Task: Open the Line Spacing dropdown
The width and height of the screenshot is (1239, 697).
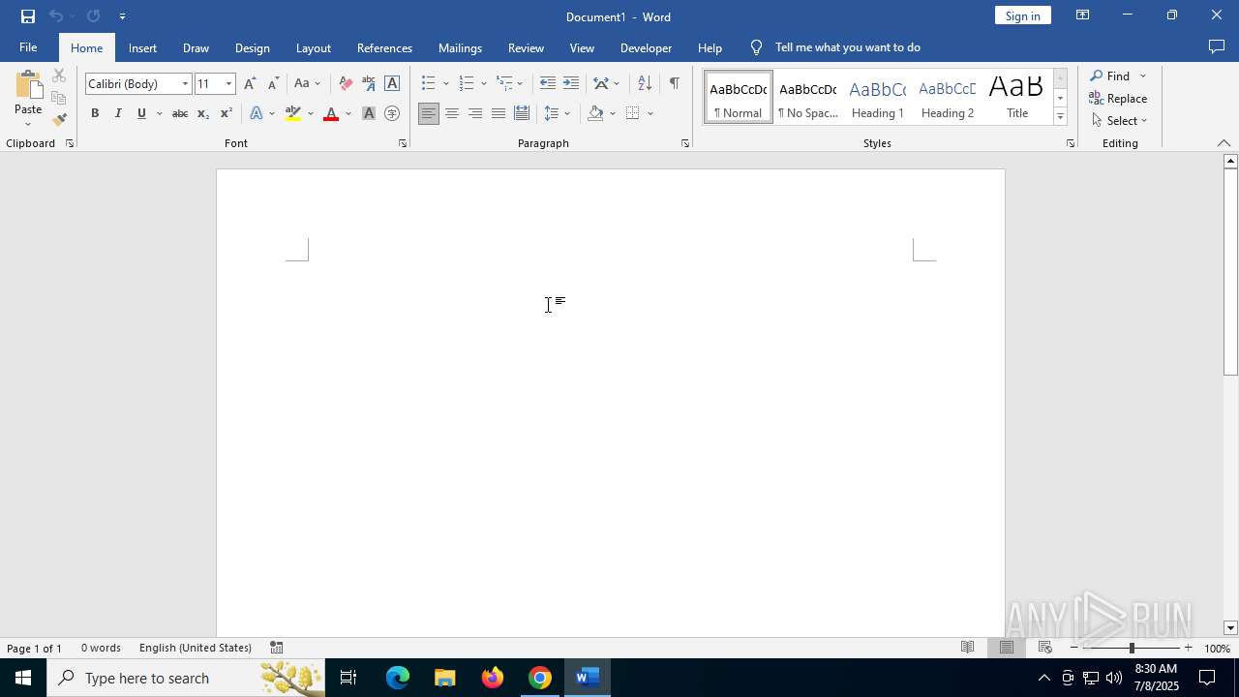Action: 558,113
